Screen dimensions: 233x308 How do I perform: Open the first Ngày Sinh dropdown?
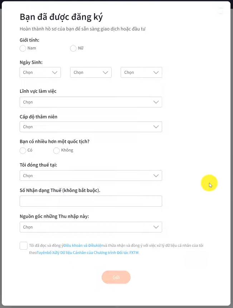[40, 72]
